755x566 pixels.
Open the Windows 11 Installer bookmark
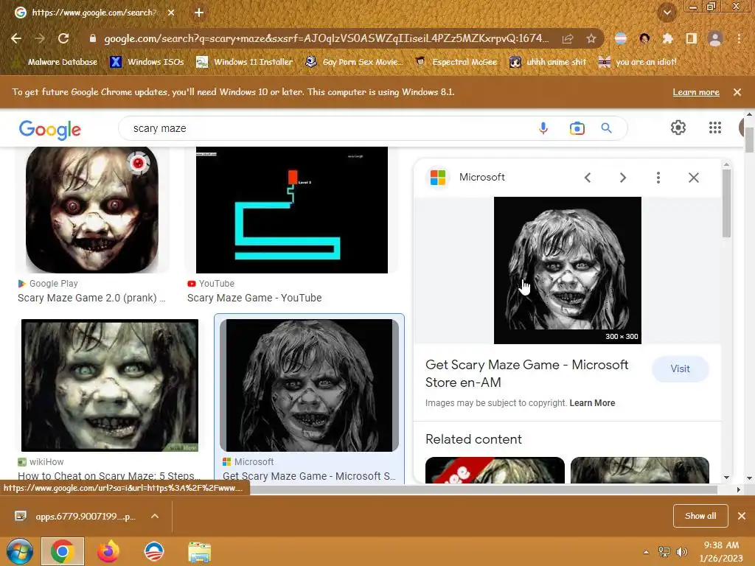click(245, 62)
